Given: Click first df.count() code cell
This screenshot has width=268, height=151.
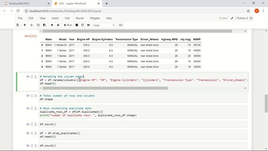Looking at the screenshot, I should pos(143,124).
